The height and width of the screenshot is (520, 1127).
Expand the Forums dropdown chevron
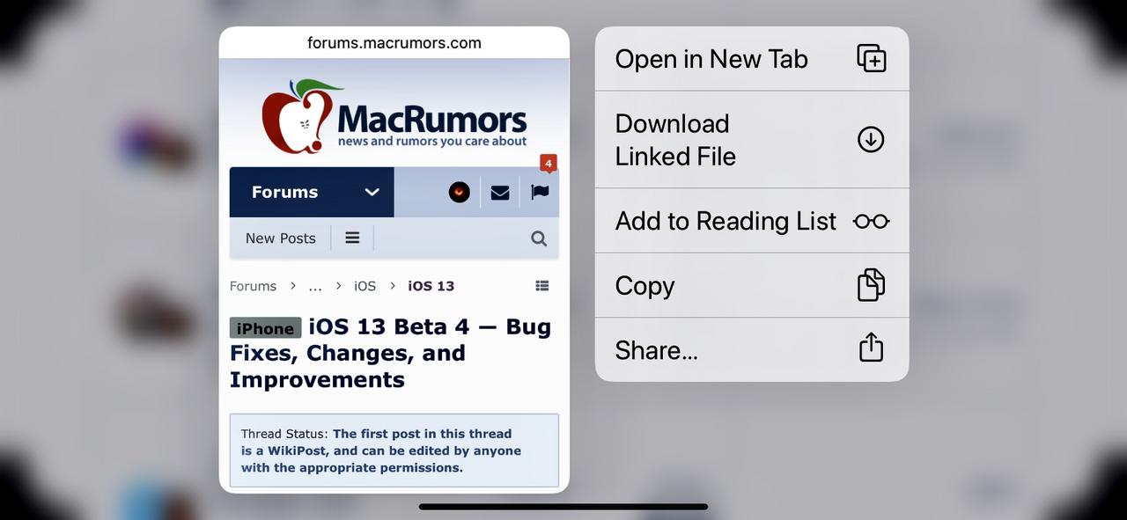click(372, 192)
